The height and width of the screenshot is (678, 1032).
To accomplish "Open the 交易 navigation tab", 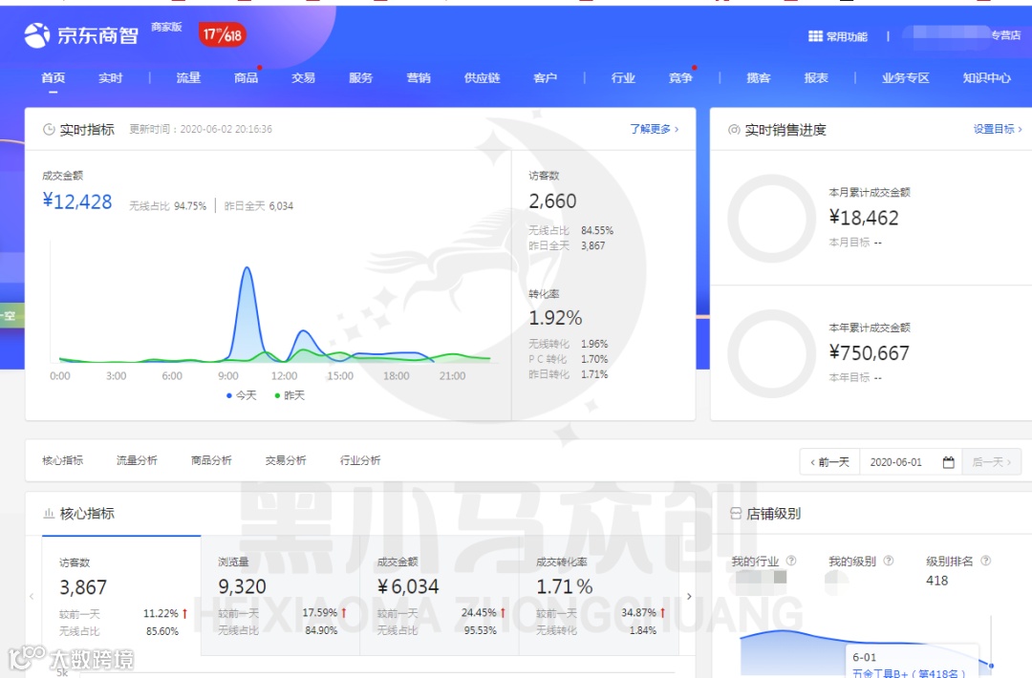I will (x=304, y=77).
